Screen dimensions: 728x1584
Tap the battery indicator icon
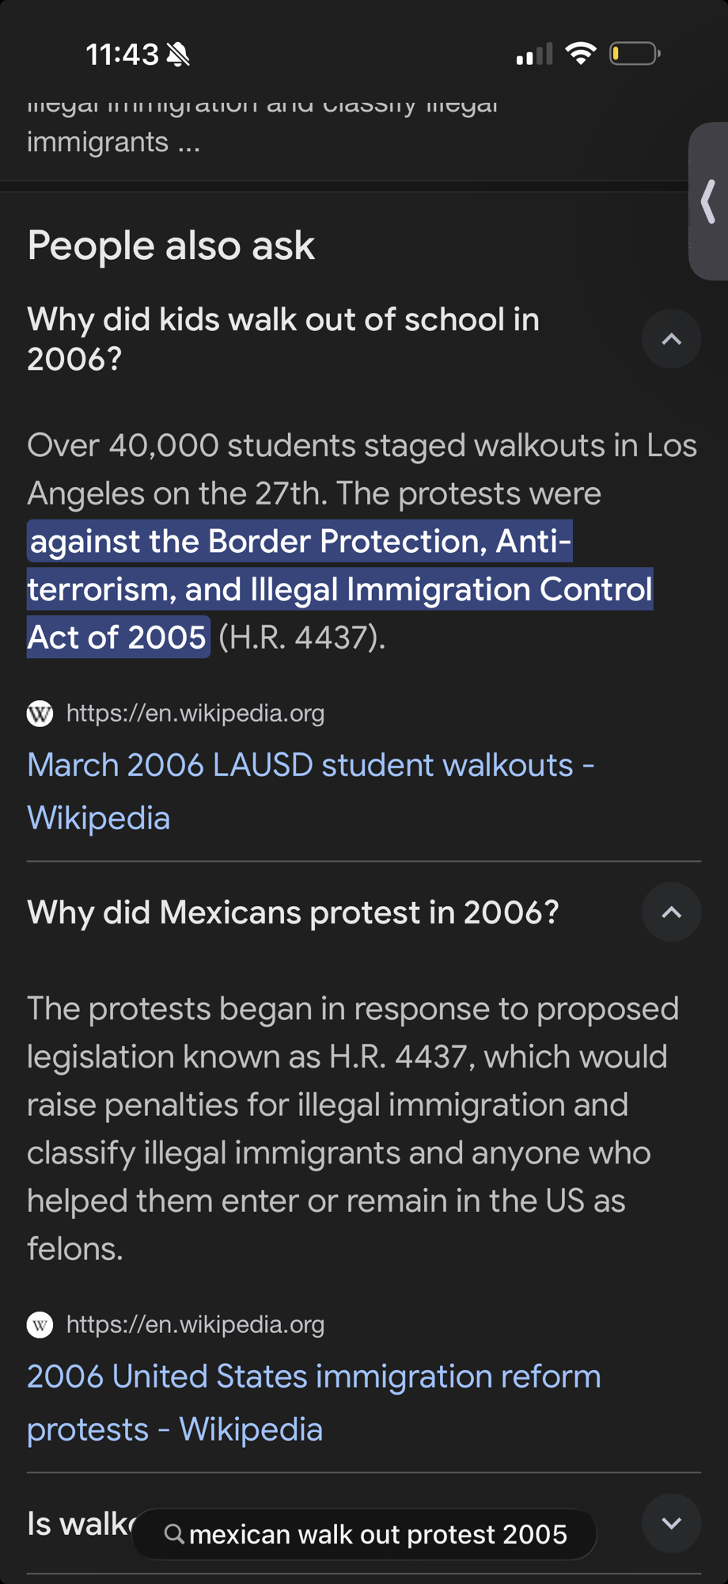[x=635, y=54]
